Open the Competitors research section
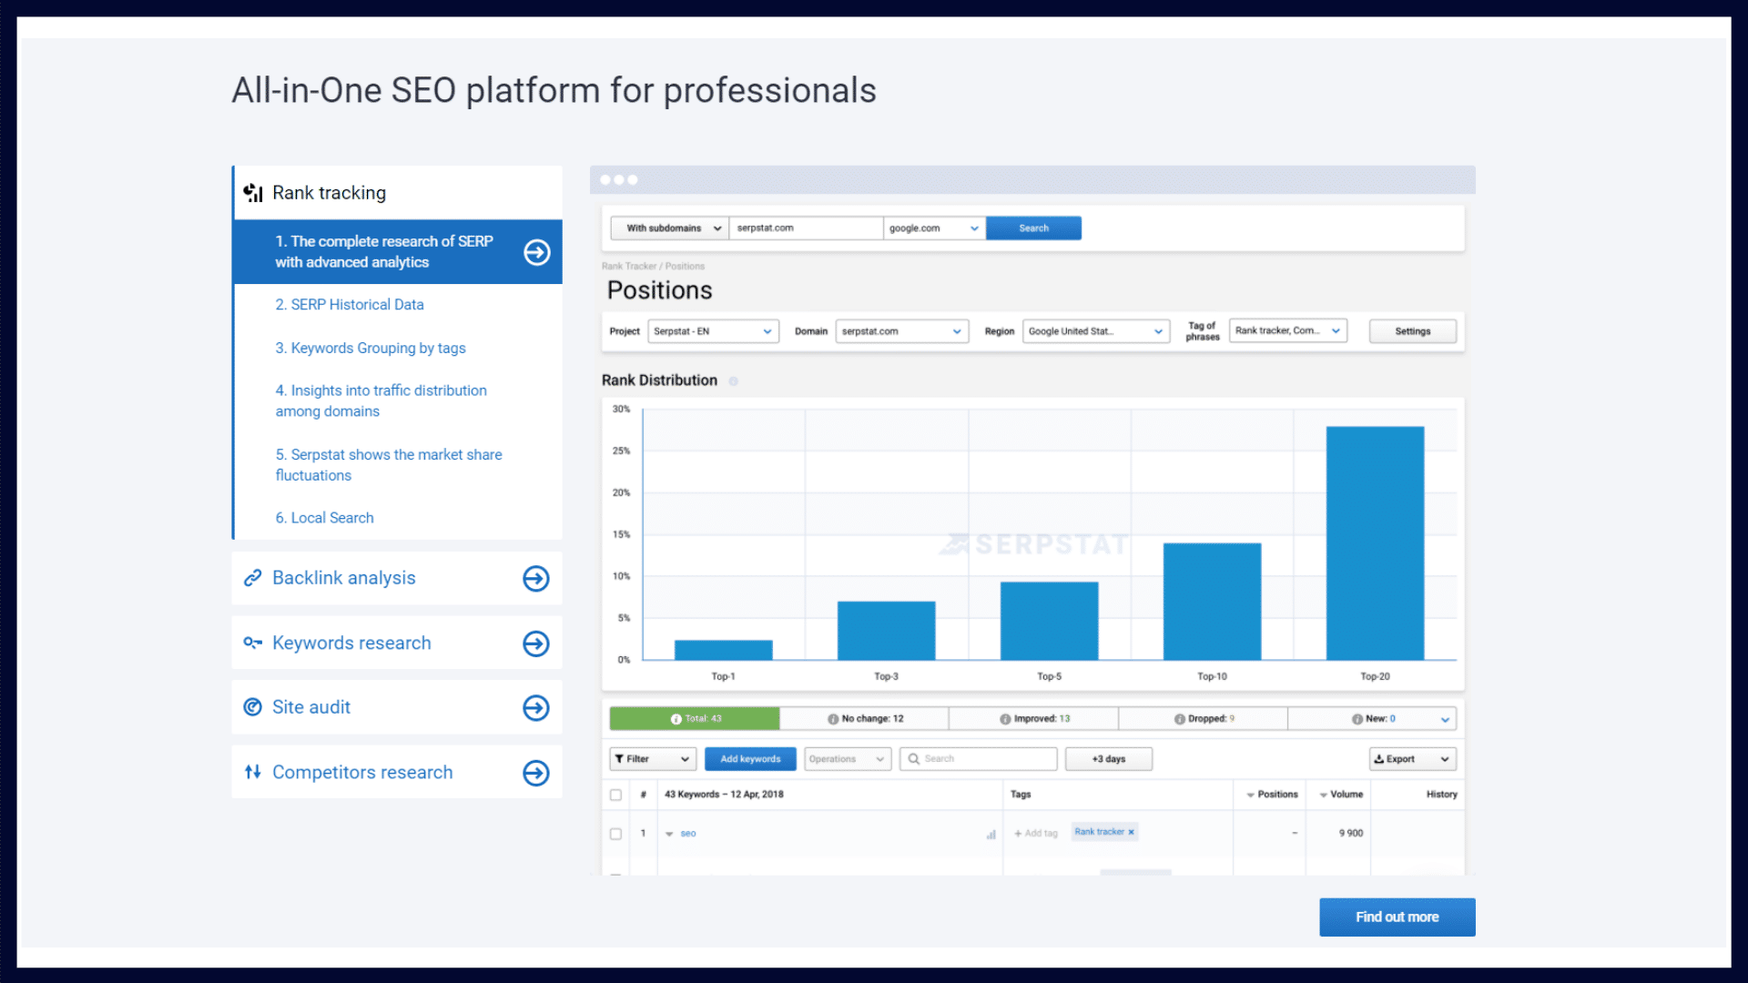 pos(397,773)
